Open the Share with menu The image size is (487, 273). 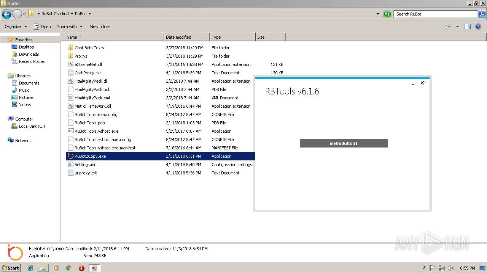(x=69, y=27)
